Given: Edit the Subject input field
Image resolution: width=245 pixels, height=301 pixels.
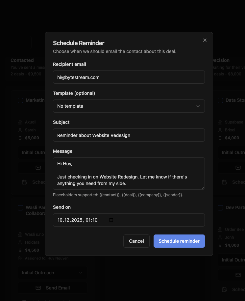Looking at the screenshot, I should pyautogui.click(x=129, y=135).
